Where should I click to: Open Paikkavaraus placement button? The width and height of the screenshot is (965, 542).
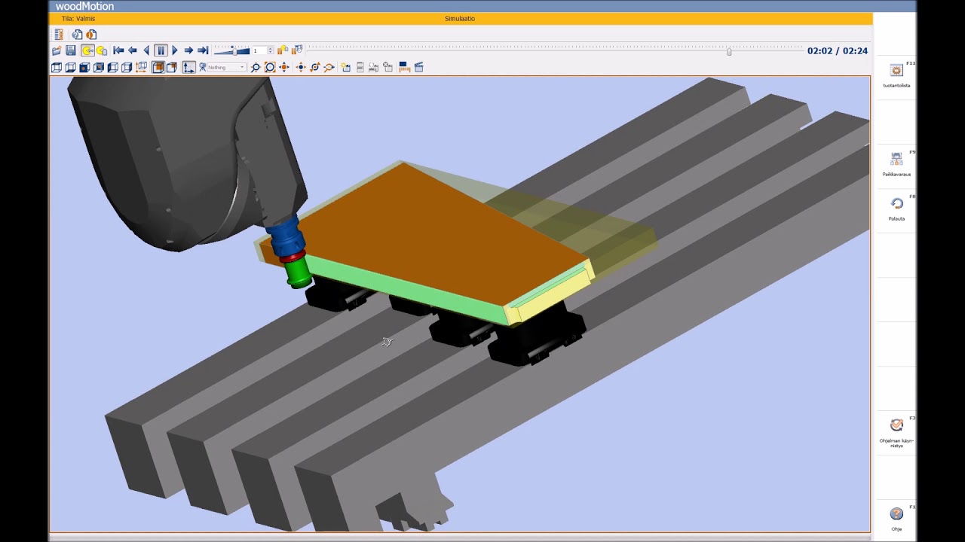click(x=896, y=164)
